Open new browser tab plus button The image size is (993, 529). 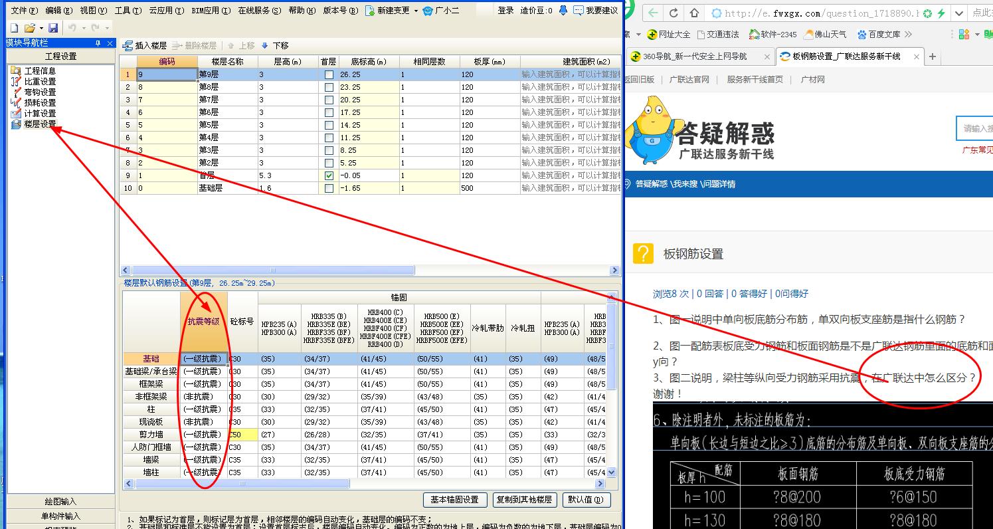tap(932, 56)
